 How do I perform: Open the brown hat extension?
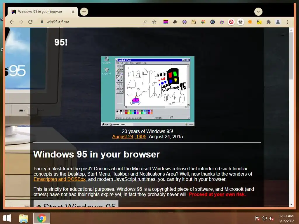pos(175,22)
